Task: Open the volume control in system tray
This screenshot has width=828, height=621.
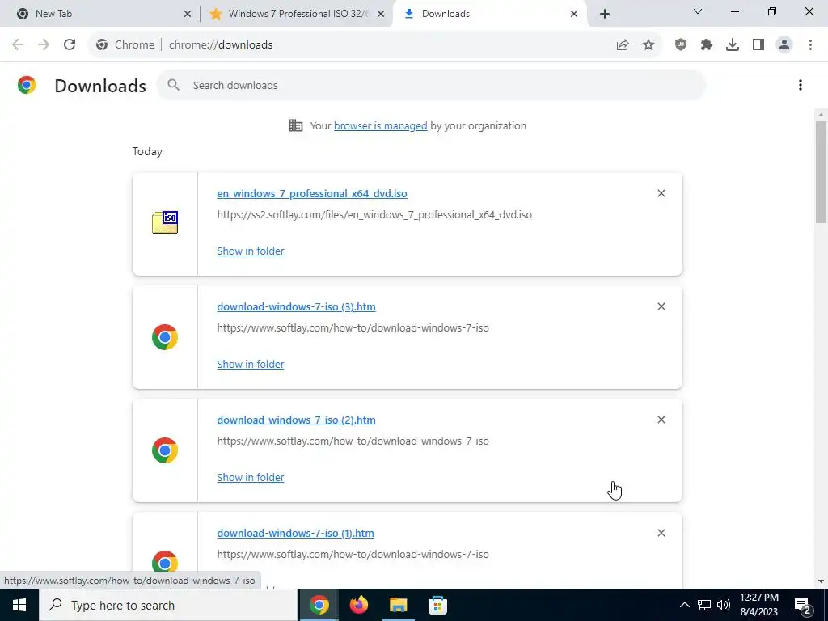Action: click(724, 605)
